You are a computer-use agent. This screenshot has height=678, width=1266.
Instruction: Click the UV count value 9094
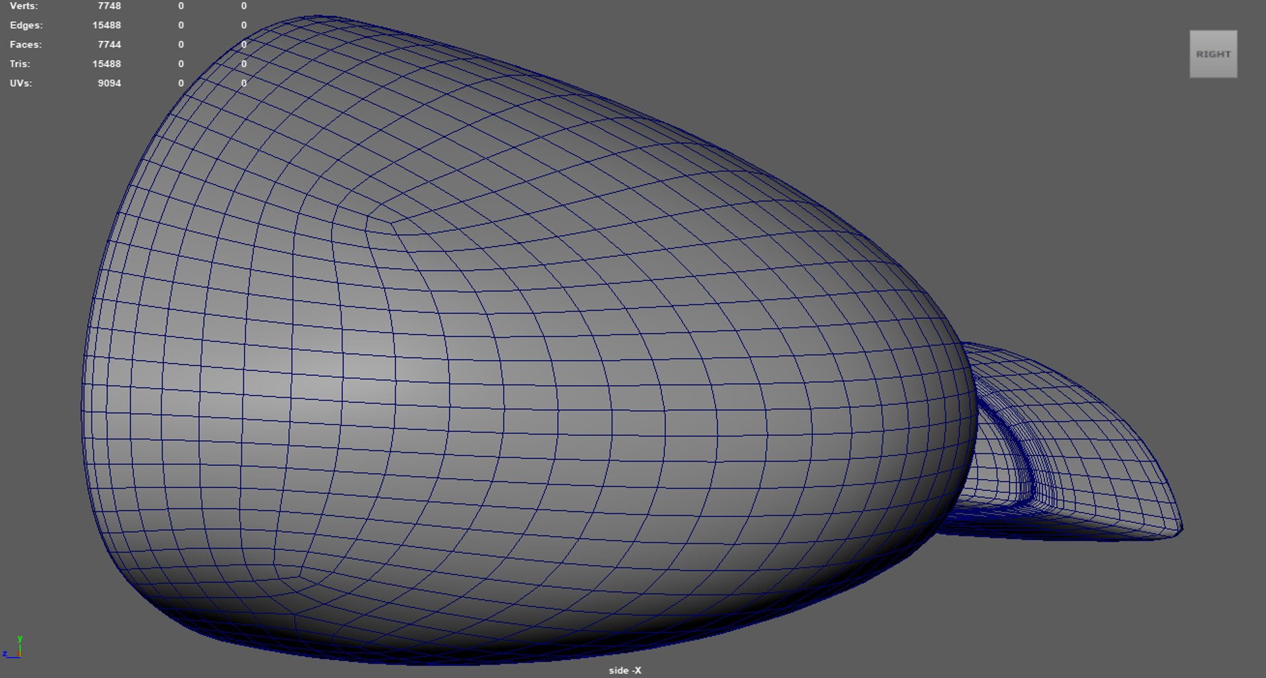109,83
